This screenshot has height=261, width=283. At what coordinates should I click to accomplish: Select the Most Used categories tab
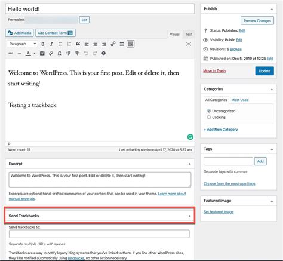click(240, 100)
